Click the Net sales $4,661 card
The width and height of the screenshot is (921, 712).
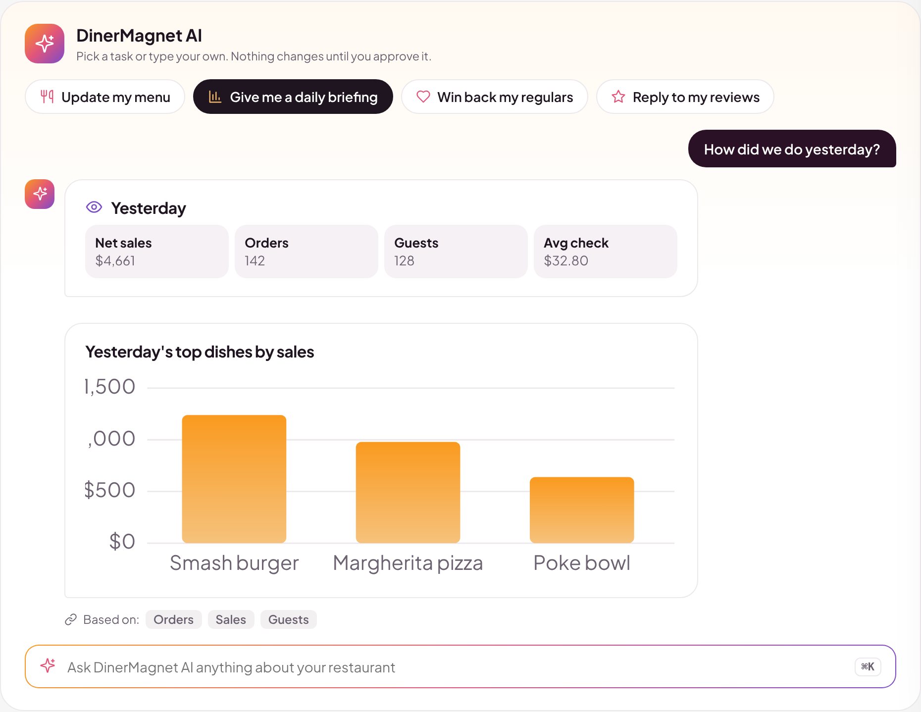click(157, 252)
